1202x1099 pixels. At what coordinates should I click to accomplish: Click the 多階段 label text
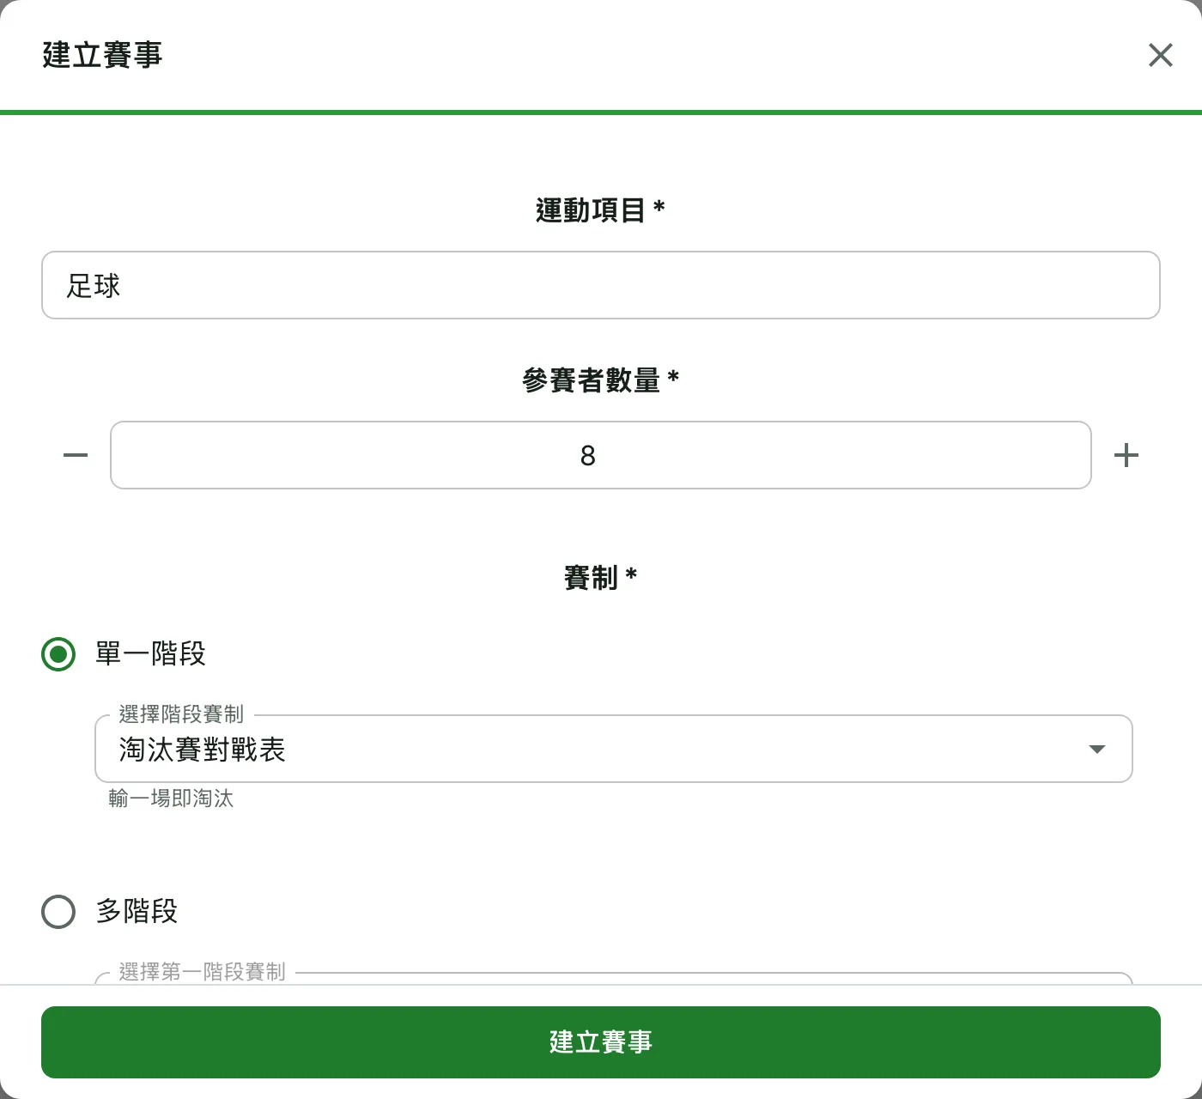[x=137, y=912]
